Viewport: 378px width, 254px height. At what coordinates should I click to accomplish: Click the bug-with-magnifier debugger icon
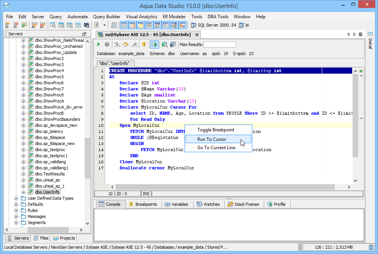pos(173,44)
